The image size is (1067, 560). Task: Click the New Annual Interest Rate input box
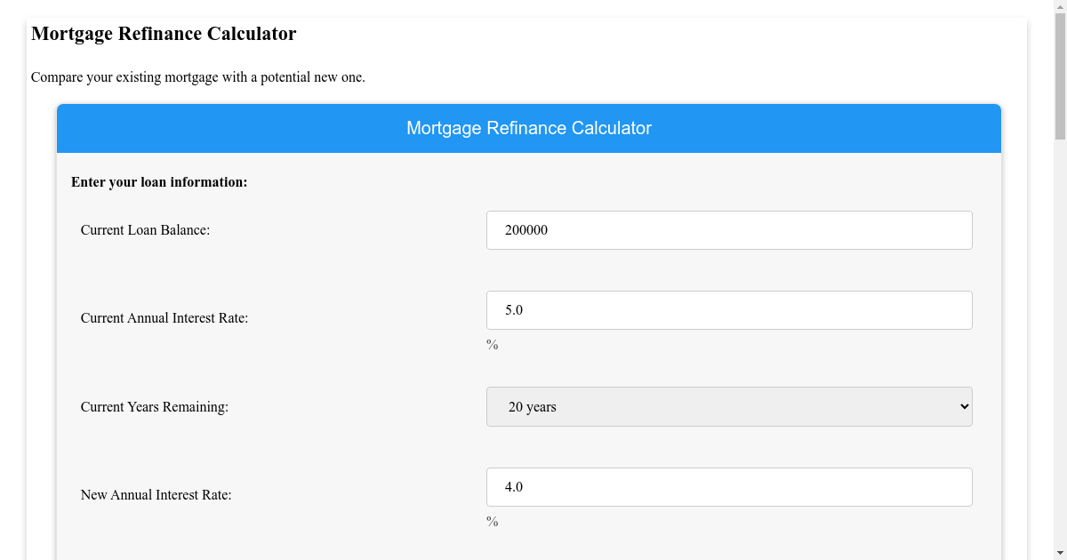728,487
